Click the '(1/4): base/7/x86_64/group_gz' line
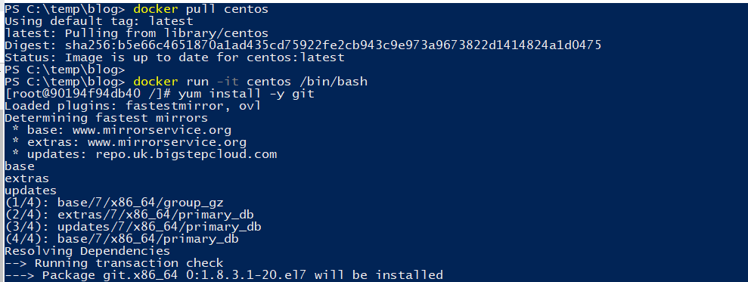This screenshot has width=748, height=282. (114, 203)
